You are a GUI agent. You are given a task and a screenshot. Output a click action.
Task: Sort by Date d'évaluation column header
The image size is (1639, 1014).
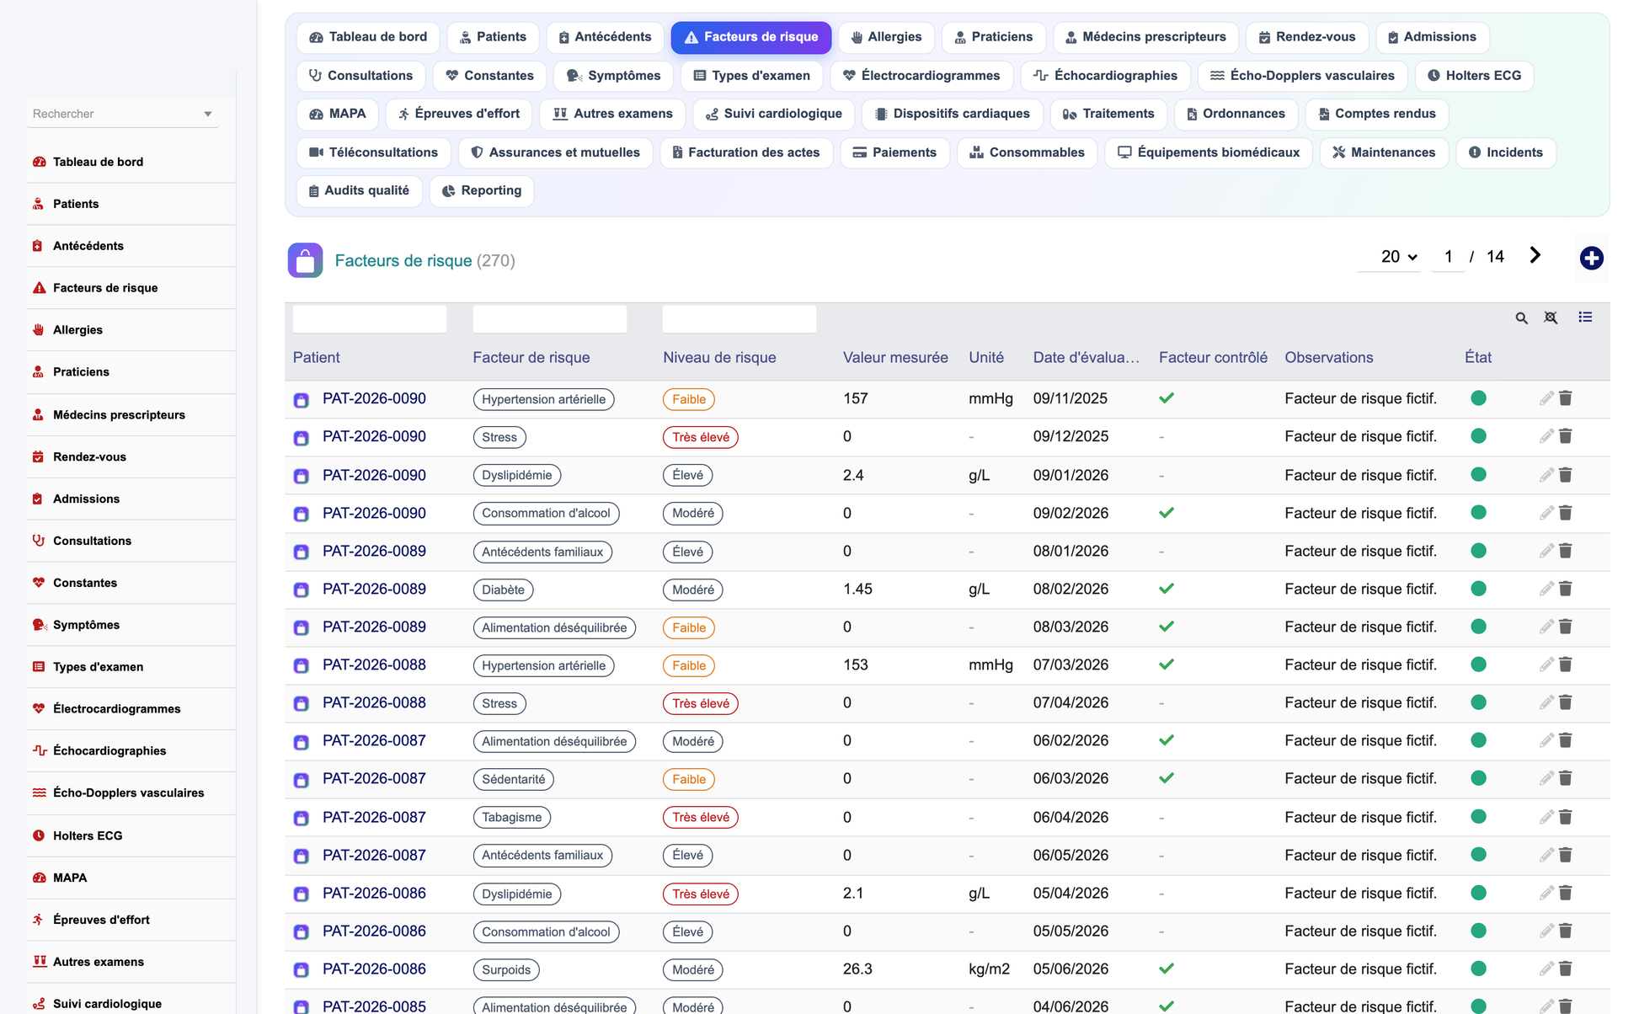pos(1086,357)
